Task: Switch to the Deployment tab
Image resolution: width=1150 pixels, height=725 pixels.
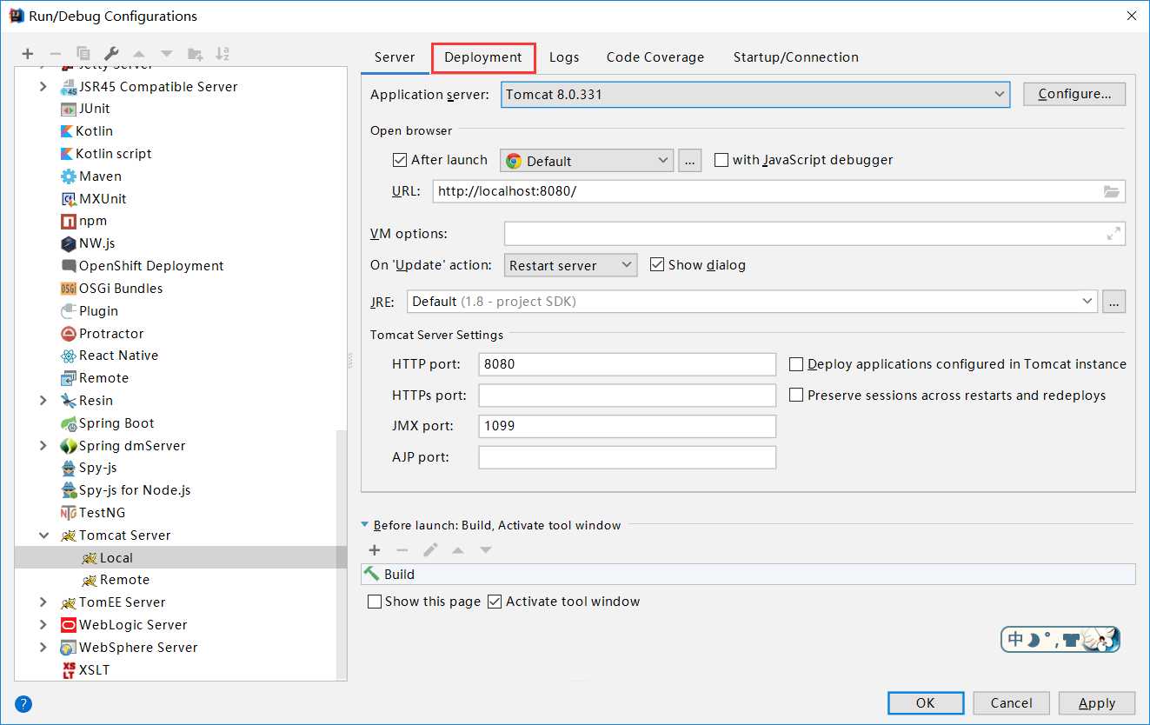Action: tap(483, 57)
